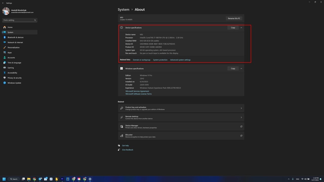Open the Home settings page

pyautogui.click(x=20, y=27)
